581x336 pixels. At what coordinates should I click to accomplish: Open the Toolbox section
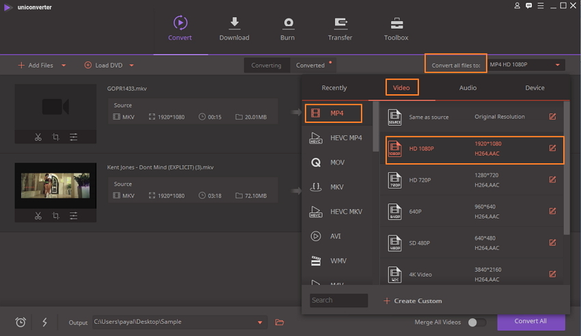coord(396,29)
